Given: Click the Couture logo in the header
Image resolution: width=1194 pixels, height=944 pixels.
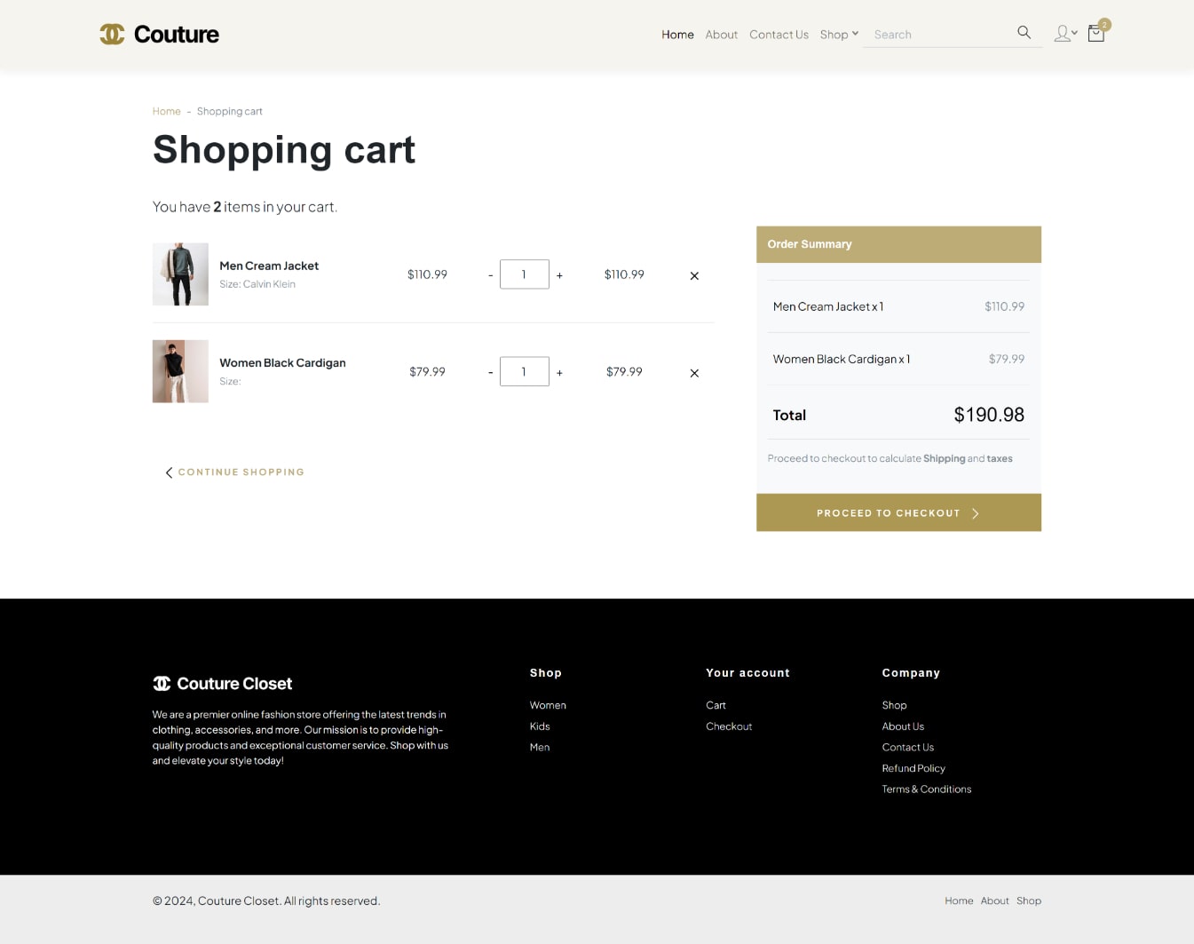Looking at the screenshot, I should coord(159,34).
